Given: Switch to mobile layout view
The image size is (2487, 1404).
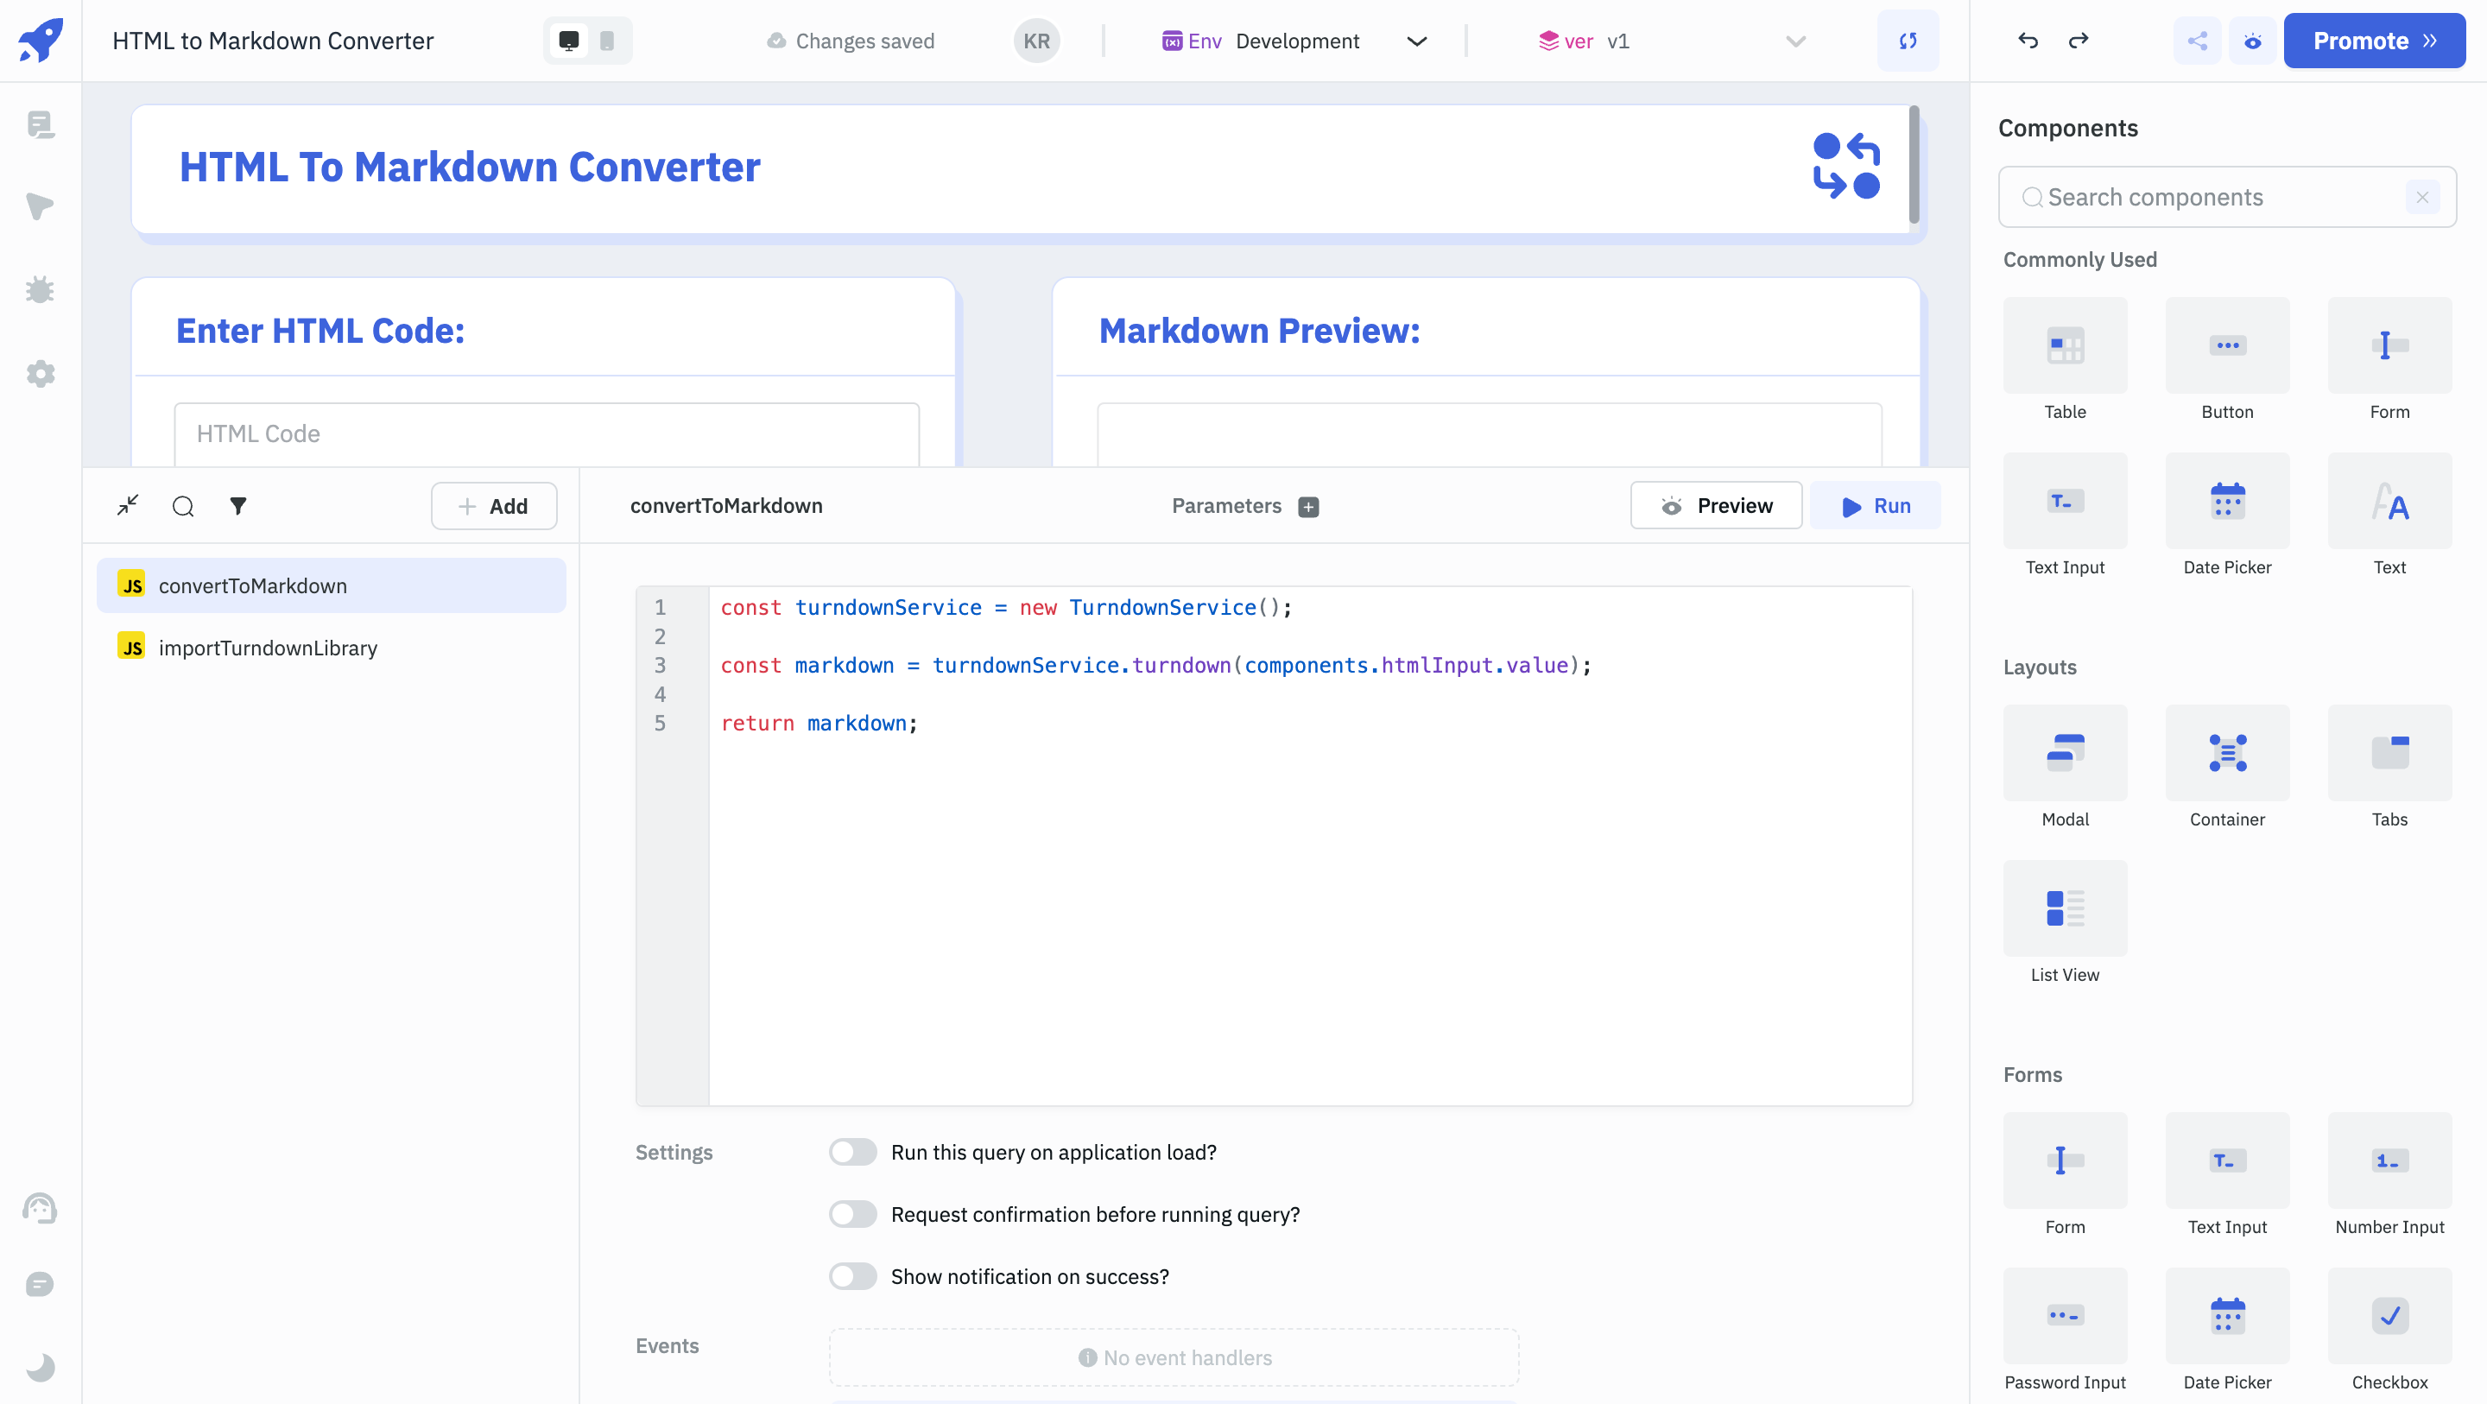Looking at the screenshot, I should point(607,41).
